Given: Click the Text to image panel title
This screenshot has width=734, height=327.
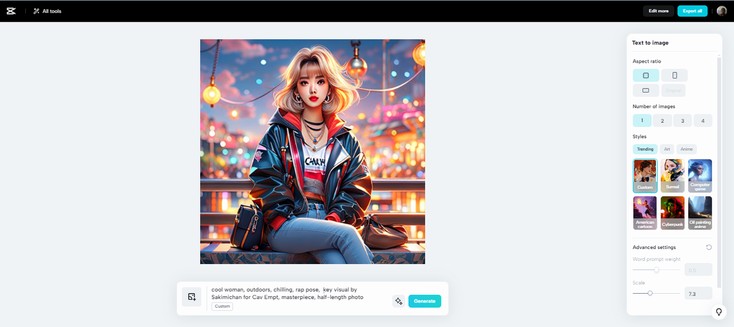Looking at the screenshot, I should pyautogui.click(x=650, y=43).
